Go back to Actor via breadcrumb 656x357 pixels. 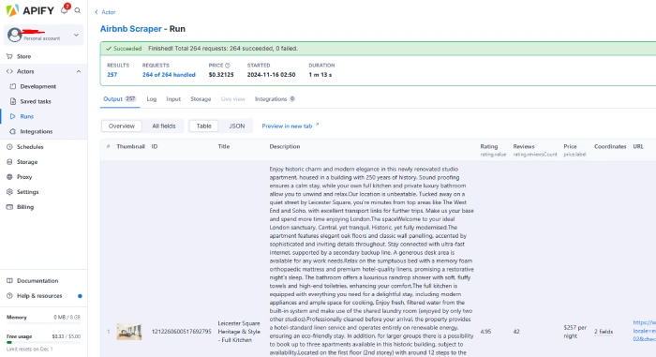pos(105,12)
